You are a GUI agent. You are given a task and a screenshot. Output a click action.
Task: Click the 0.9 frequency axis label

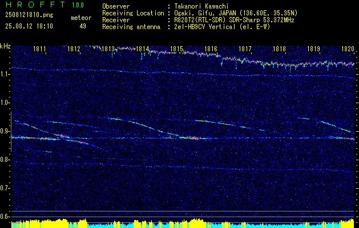coord(5,131)
